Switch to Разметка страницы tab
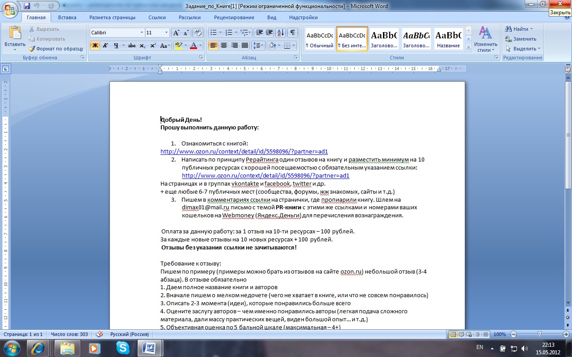 (x=112, y=17)
